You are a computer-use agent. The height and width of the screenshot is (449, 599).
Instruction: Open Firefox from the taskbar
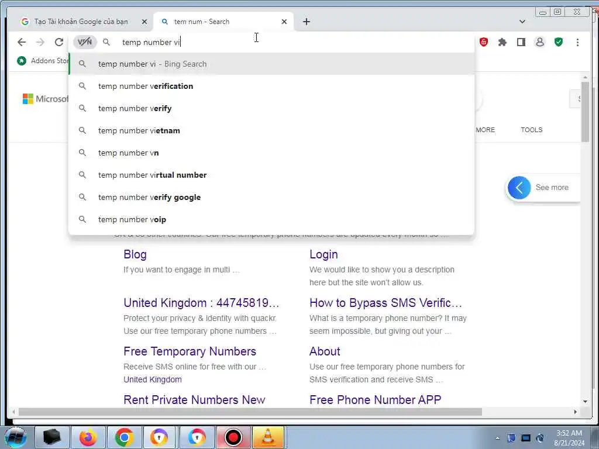88,437
